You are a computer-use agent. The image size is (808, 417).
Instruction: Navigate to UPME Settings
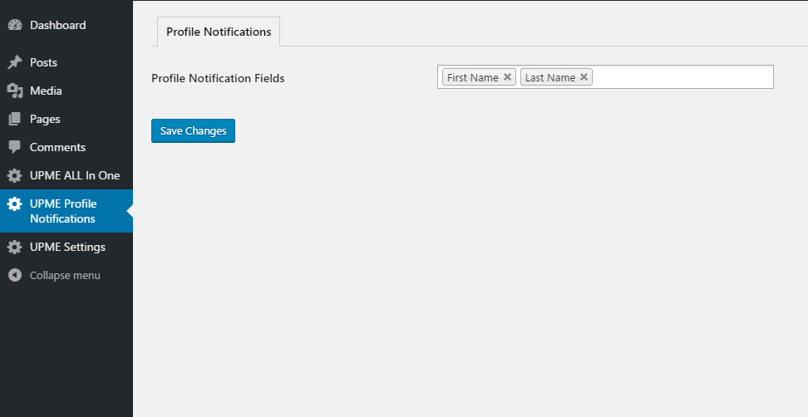coord(67,247)
